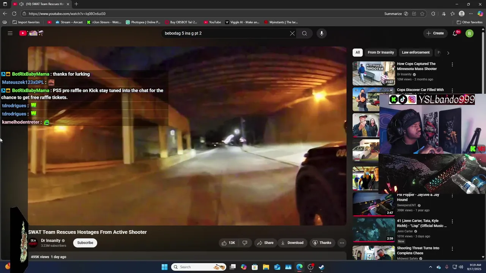Image resolution: width=486 pixels, height=273 pixels.
Task: Focus the YouTube search input field
Action: (226, 33)
